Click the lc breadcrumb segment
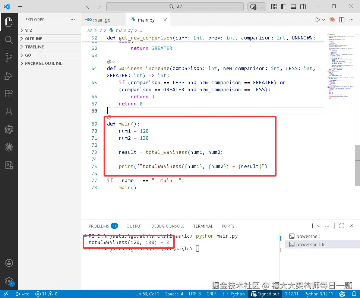 (x=100, y=30)
